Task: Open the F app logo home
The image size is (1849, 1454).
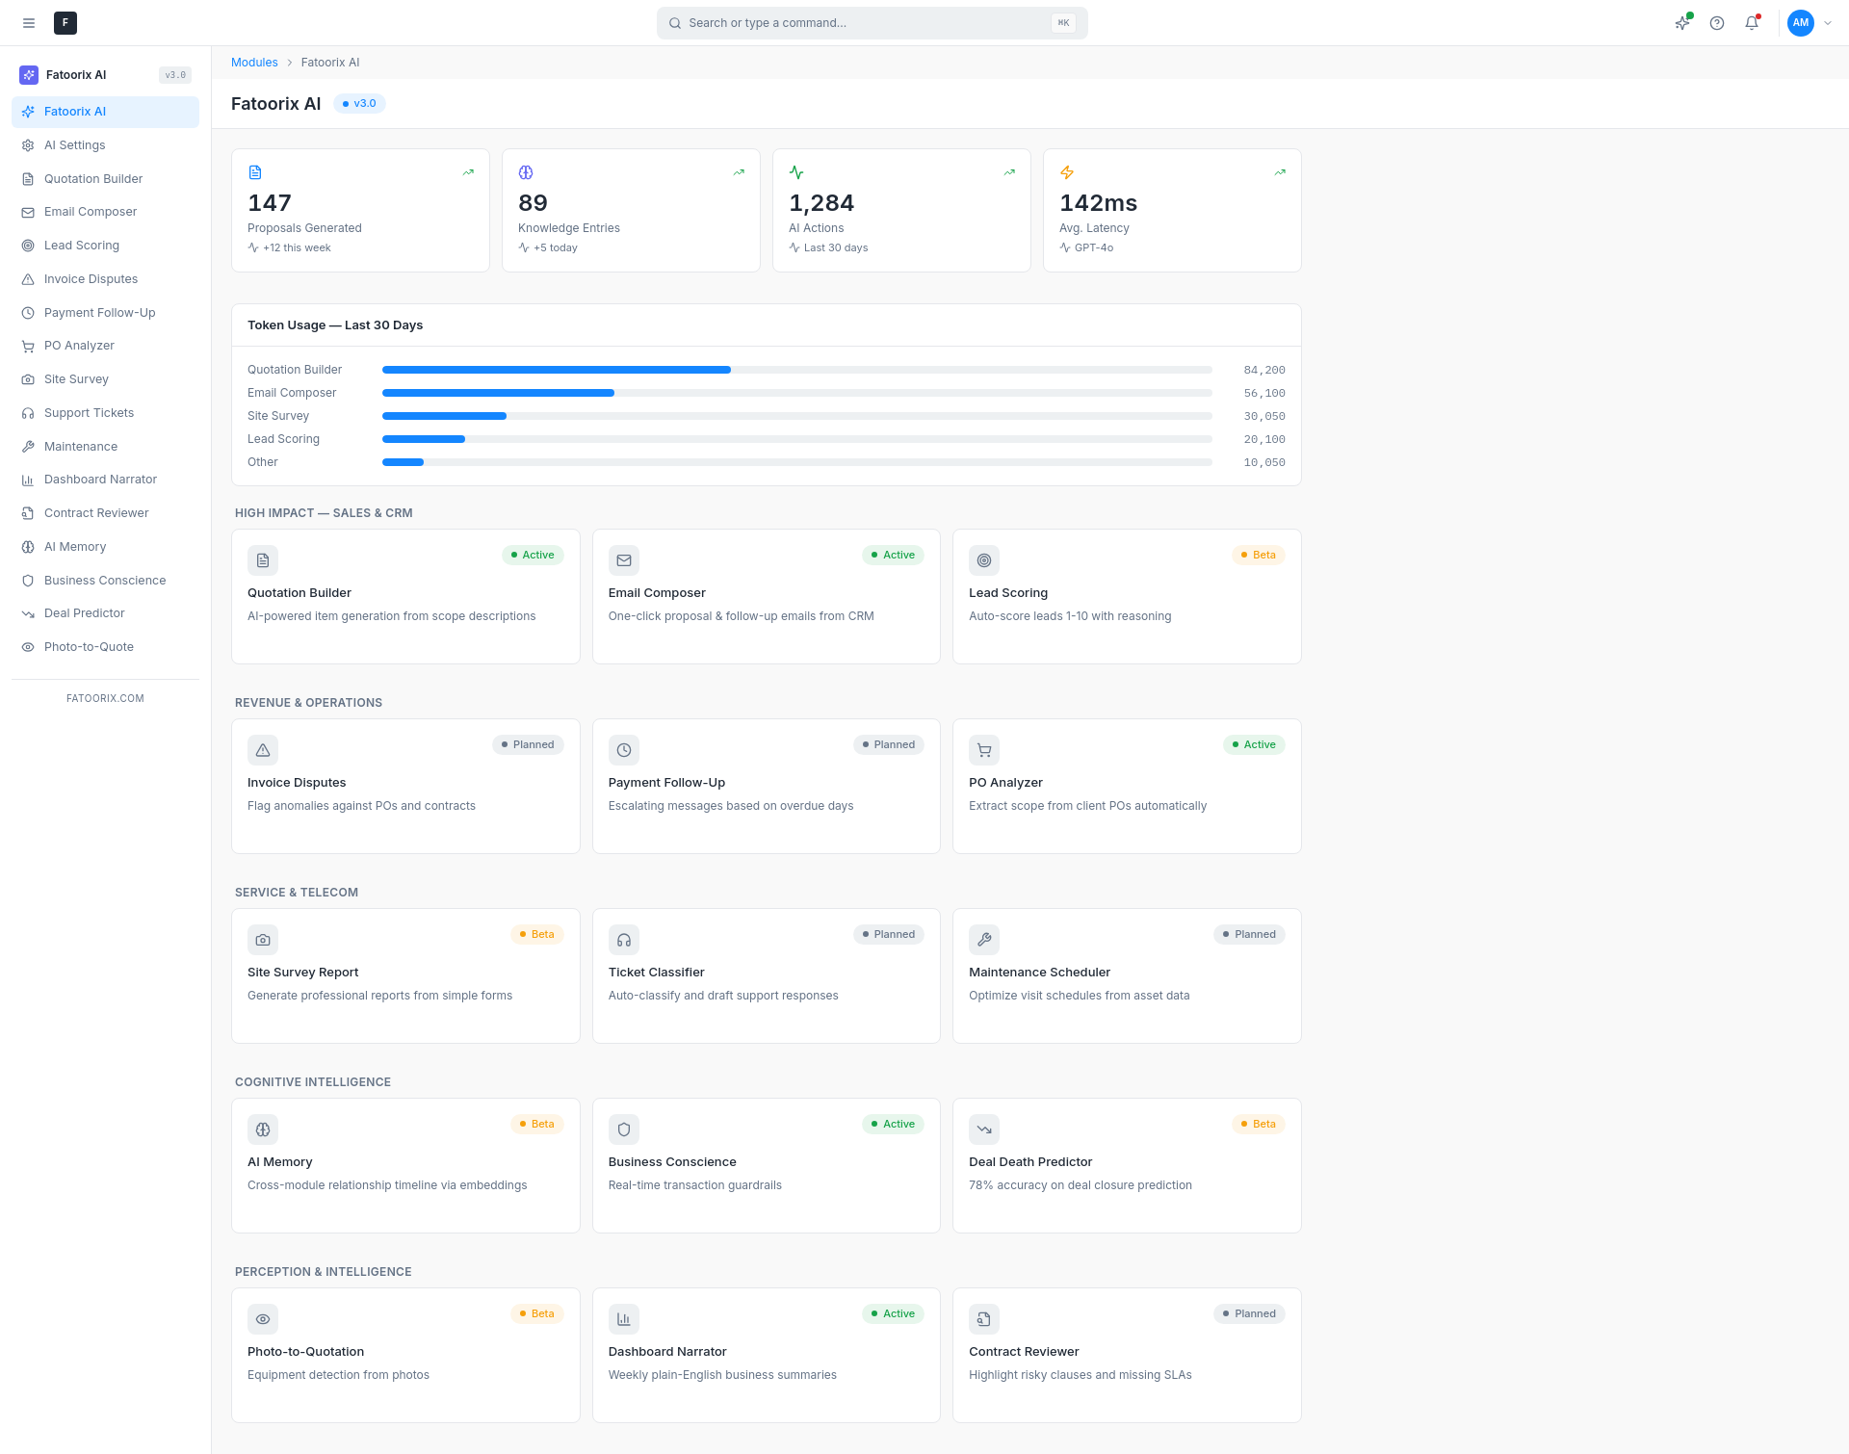Action: pyautogui.click(x=65, y=23)
